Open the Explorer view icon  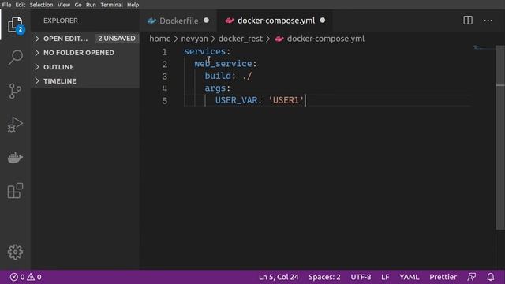click(x=15, y=24)
